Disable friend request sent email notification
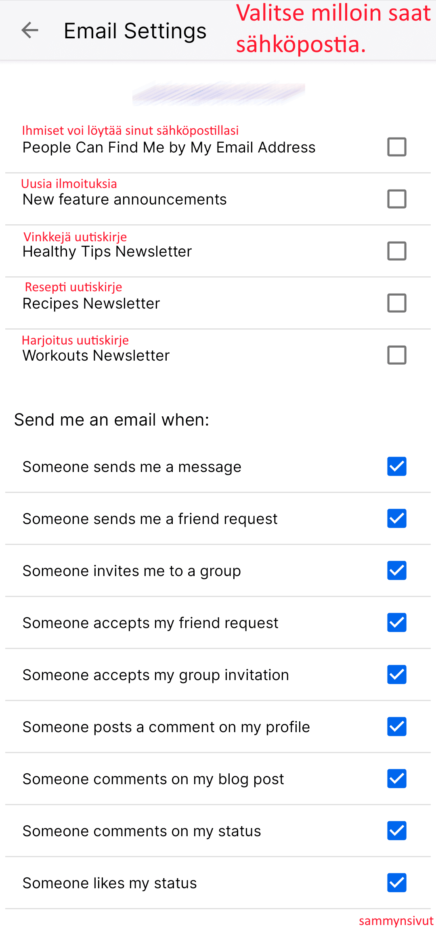Screen dimensions: 436x929 click(396, 518)
